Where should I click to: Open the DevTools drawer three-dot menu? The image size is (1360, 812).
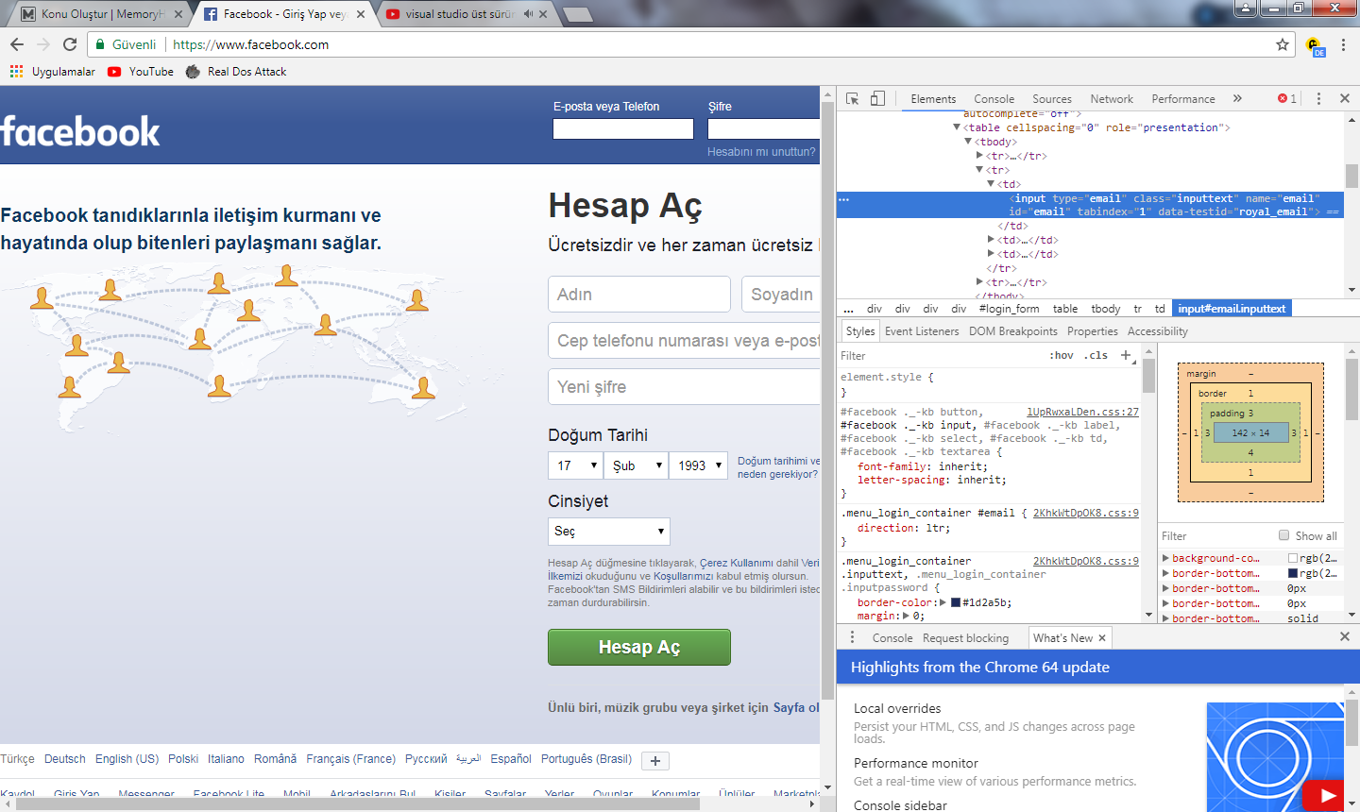(852, 637)
